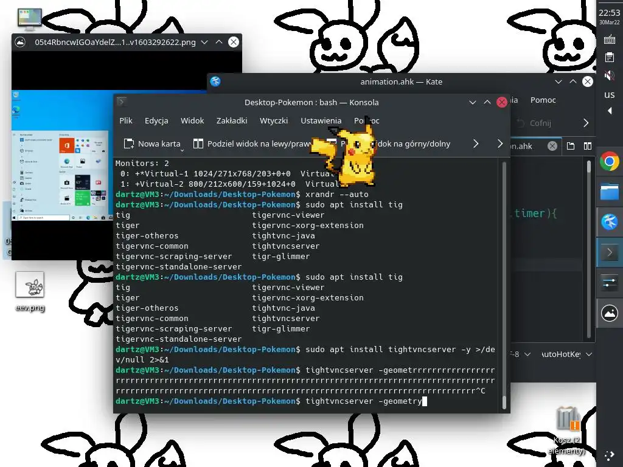Screen dimensions: 623x467
Task: Open Plik menu in Konsole
Action: (x=126, y=121)
